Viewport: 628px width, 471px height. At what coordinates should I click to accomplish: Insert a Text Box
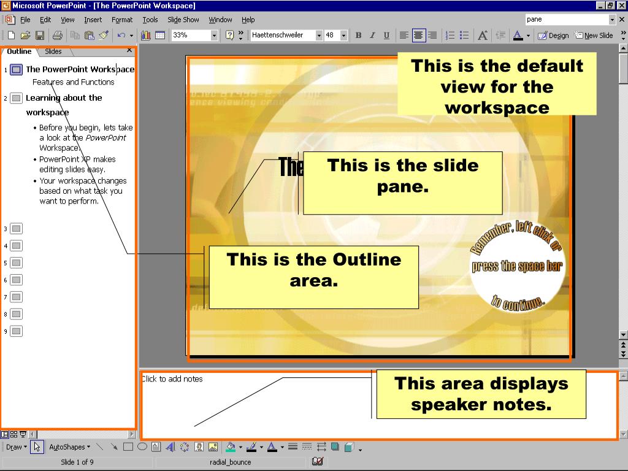(156, 447)
